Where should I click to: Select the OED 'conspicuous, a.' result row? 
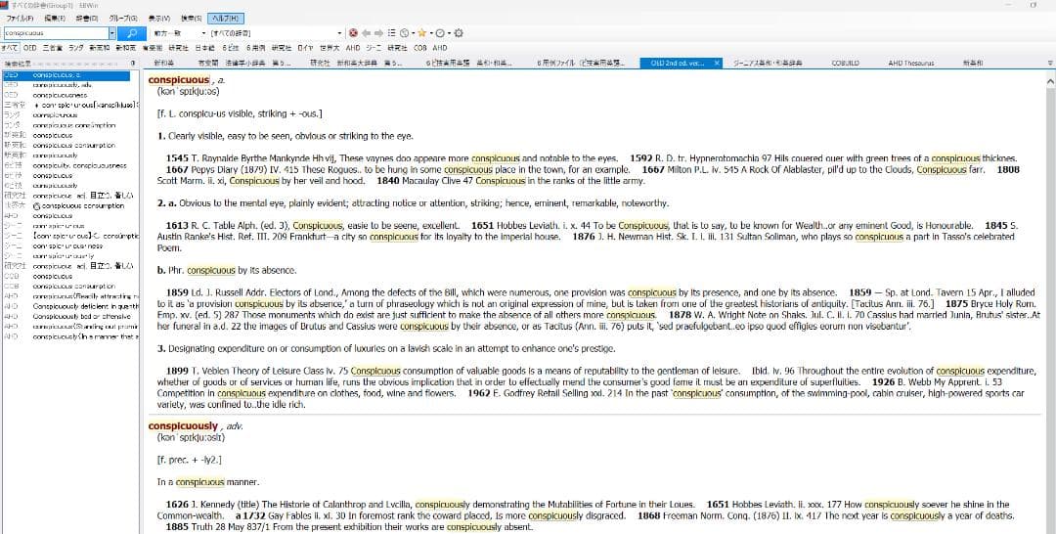tap(66, 75)
